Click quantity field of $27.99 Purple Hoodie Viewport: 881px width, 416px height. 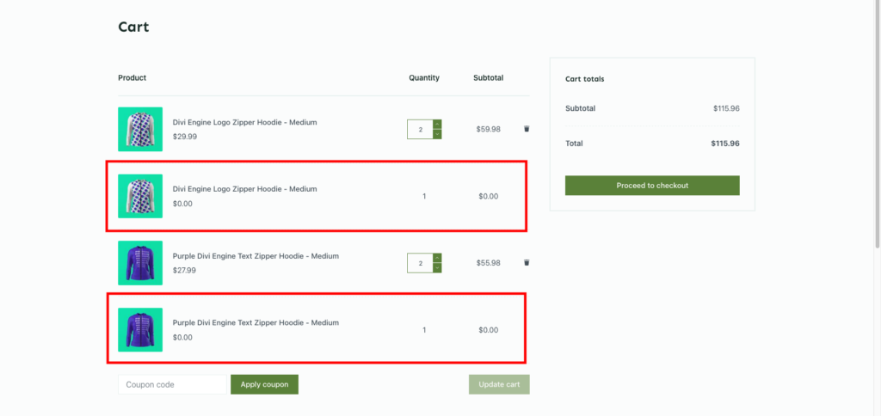(x=420, y=263)
